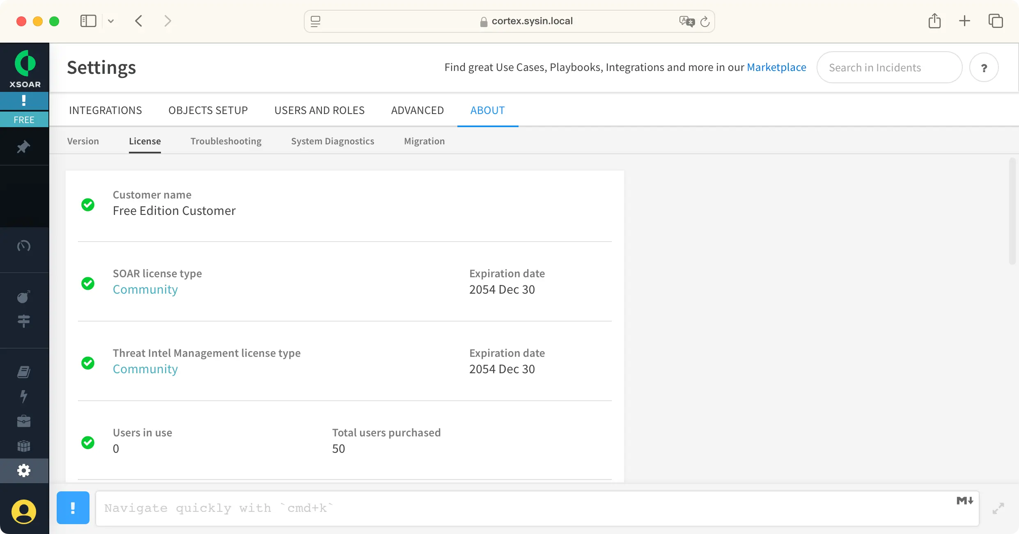Click the help question mark button
This screenshot has width=1019, height=534.
coord(984,67)
